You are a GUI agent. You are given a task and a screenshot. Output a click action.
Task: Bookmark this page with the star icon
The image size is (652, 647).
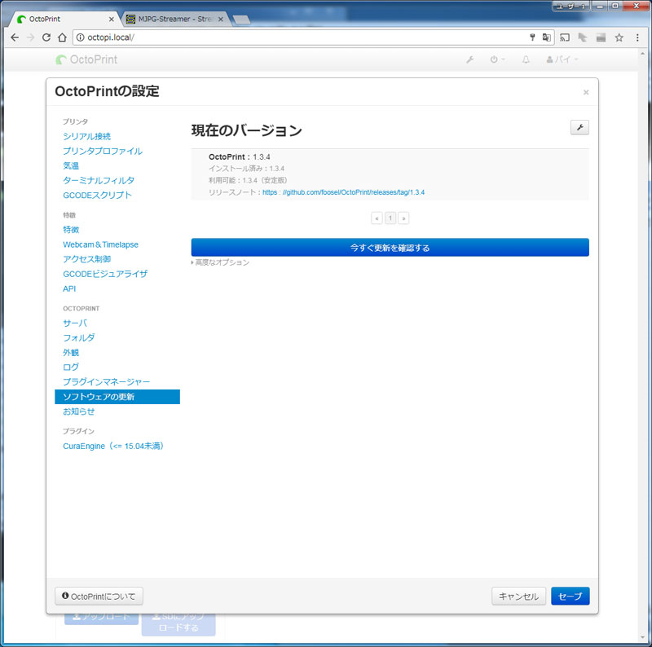click(x=619, y=37)
